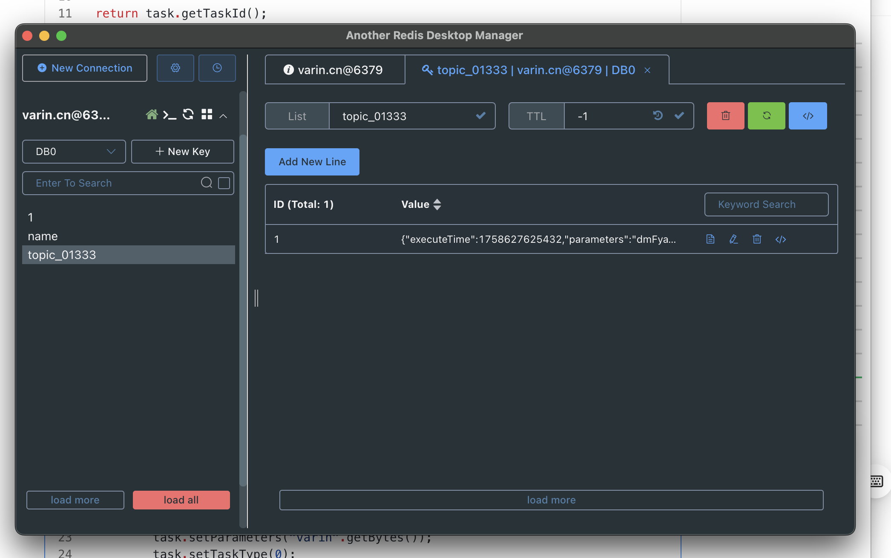The height and width of the screenshot is (558, 891).
Task: Dump key command with blue code button
Action: pyautogui.click(x=808, y=116)
